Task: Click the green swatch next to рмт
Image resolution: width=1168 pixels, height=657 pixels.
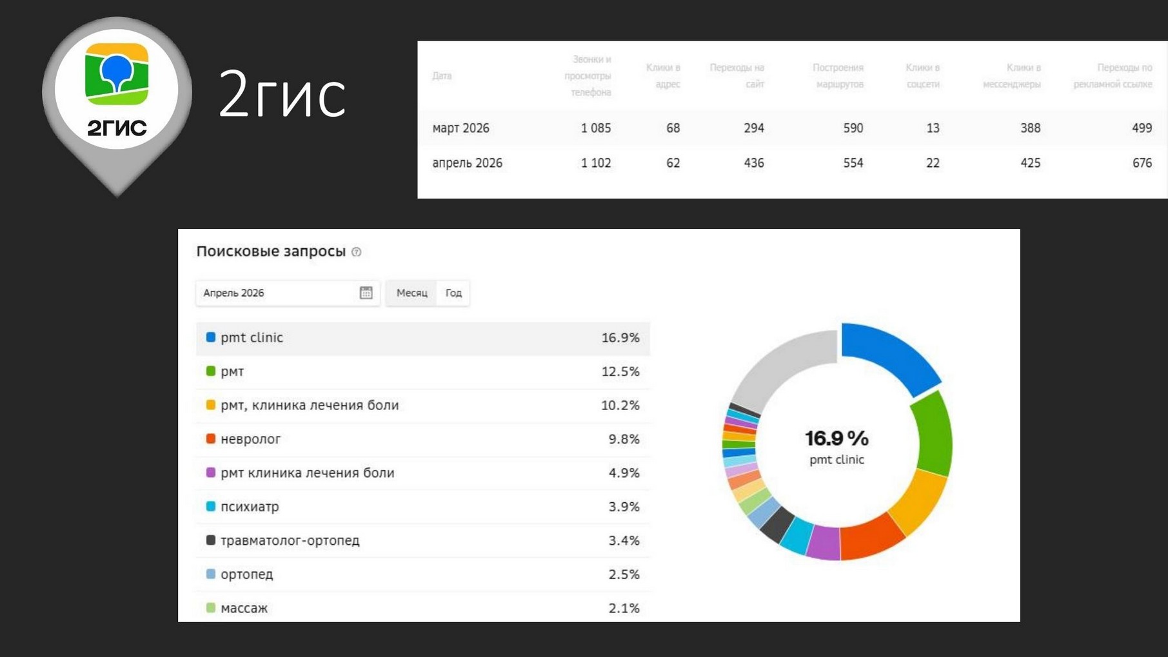Action: pos(210,371)
